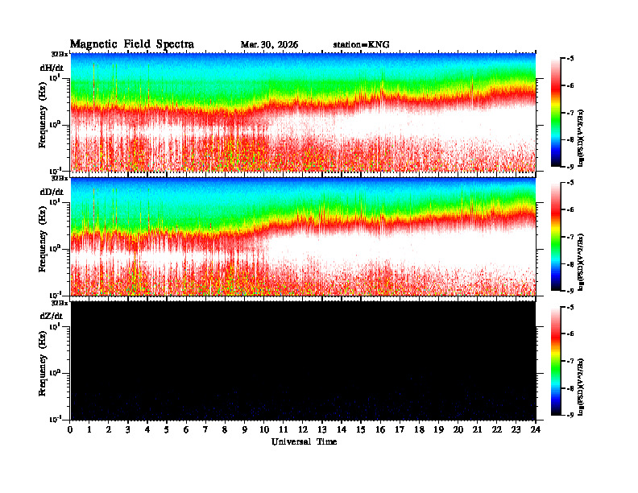Viewport: 638px width, 493px height.
Task: Click the hour 11 tick label
Action: point(284,430)
